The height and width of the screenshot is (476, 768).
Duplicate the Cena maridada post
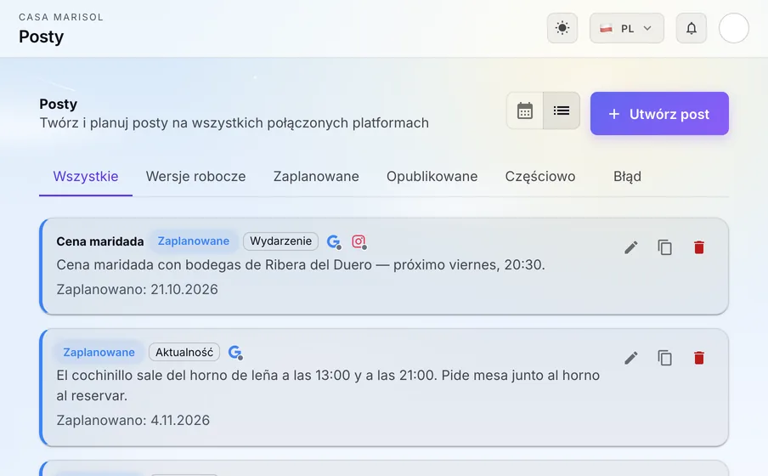pyautogui.click(x=664, y=247)
